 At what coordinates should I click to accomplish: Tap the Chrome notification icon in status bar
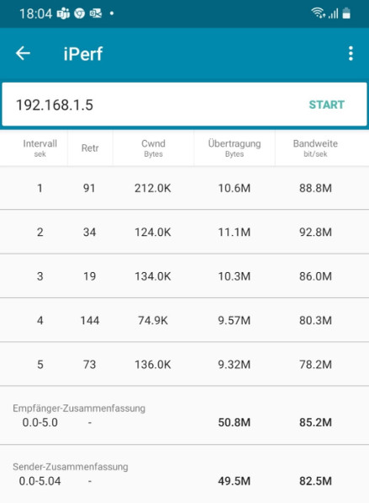click(79, 13)
